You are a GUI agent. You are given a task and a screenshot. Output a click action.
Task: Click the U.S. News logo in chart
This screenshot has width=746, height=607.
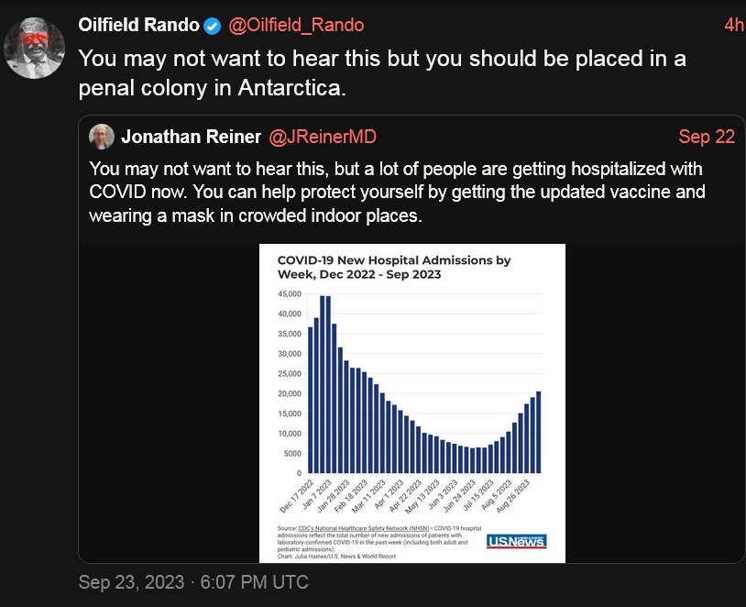tap(516, 541)
